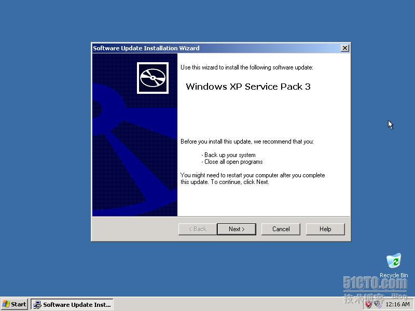The height and width of the screenshot is (311, 415).
Task: Click the wizard title bar text
Action: (x=146, y=48)
